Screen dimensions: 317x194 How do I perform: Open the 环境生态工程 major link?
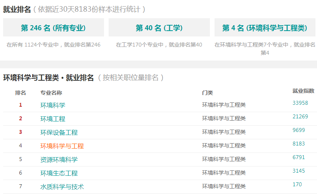(59, 173)
